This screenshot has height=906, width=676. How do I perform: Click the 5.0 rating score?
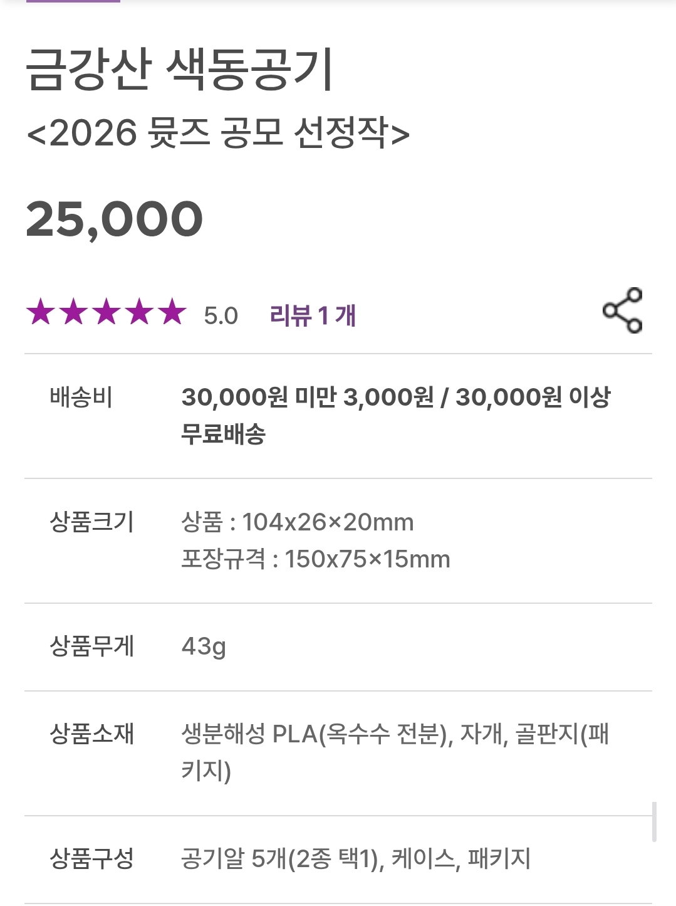click(221, 315)
